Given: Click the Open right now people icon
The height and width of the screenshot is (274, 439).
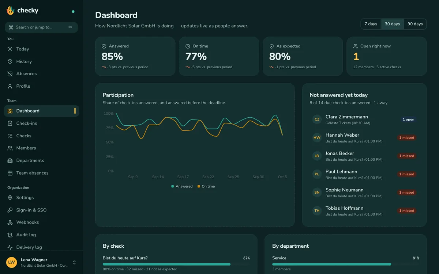Looking at the screenshot, I should tap(355, 46).
